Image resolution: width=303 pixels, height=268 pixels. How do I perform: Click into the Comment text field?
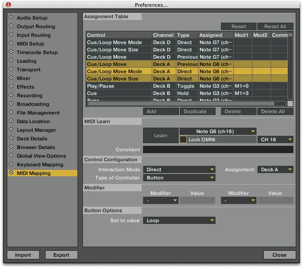click(x=218, y=149)
